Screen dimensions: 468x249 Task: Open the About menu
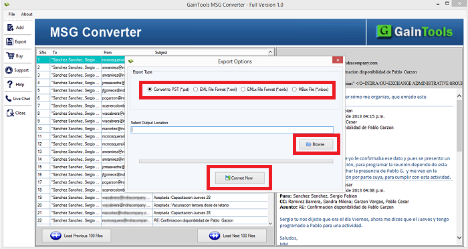coord(27,14)
